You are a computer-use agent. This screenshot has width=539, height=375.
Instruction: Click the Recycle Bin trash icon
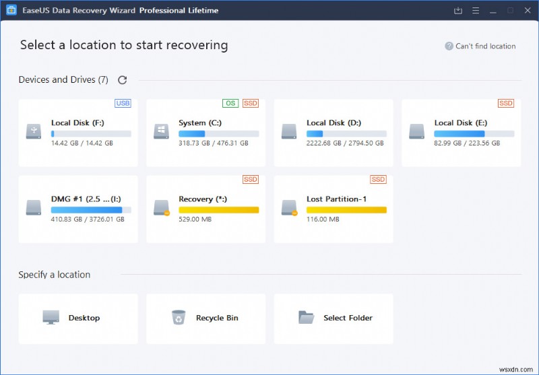click(x=179, y=318)
